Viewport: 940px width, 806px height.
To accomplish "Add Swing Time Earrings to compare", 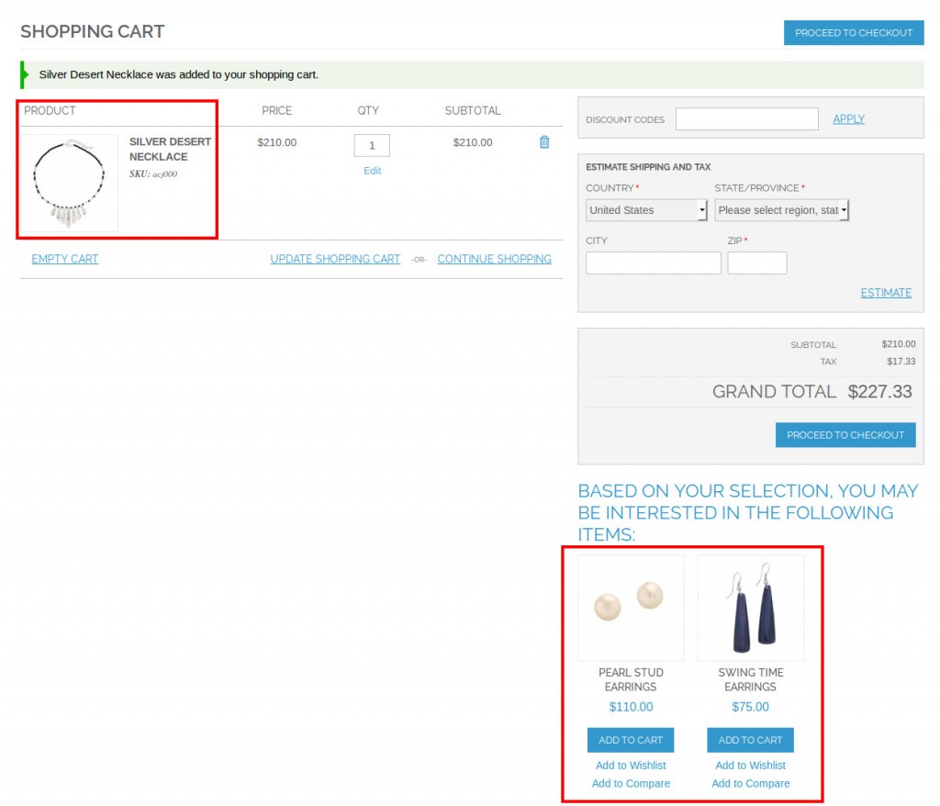I will tap(750, 783).
